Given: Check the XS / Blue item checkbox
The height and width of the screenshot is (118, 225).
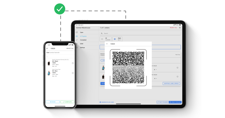Looking at the screenshot, I should point(73,73).
